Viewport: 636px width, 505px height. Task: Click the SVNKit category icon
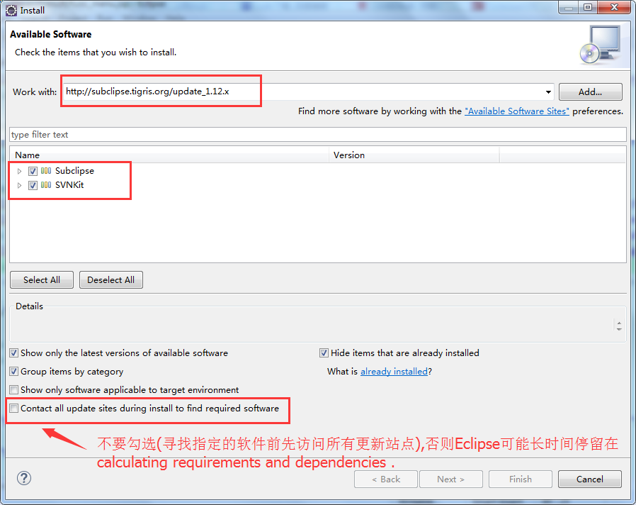point(46,185)
